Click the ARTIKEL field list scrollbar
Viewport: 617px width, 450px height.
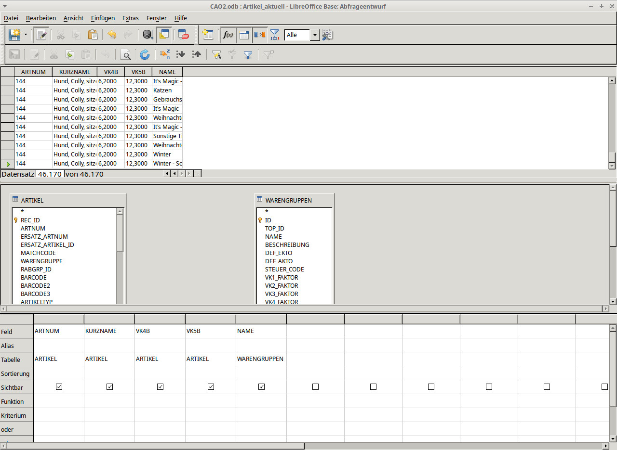[120, 255]
